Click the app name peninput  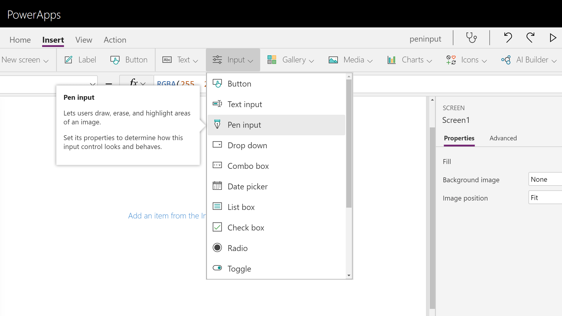click(x=425, y=39)
